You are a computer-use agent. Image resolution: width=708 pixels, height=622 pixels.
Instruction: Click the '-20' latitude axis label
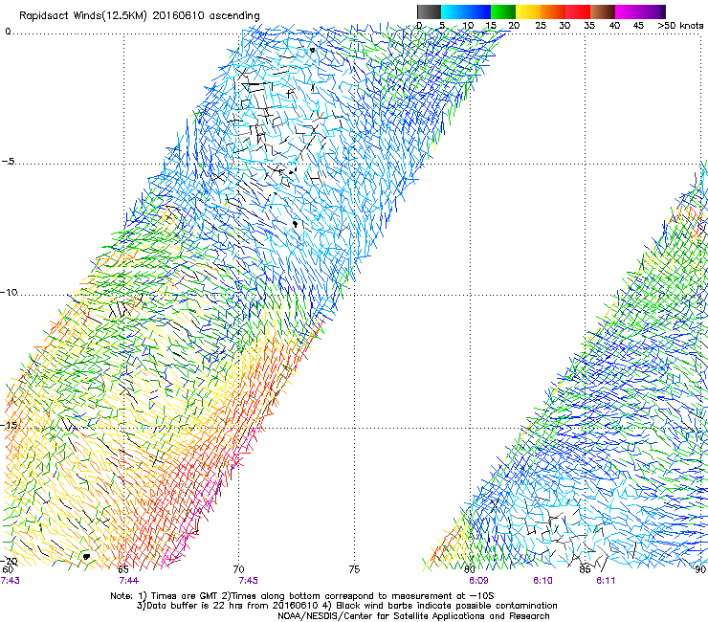coord(9,561)
